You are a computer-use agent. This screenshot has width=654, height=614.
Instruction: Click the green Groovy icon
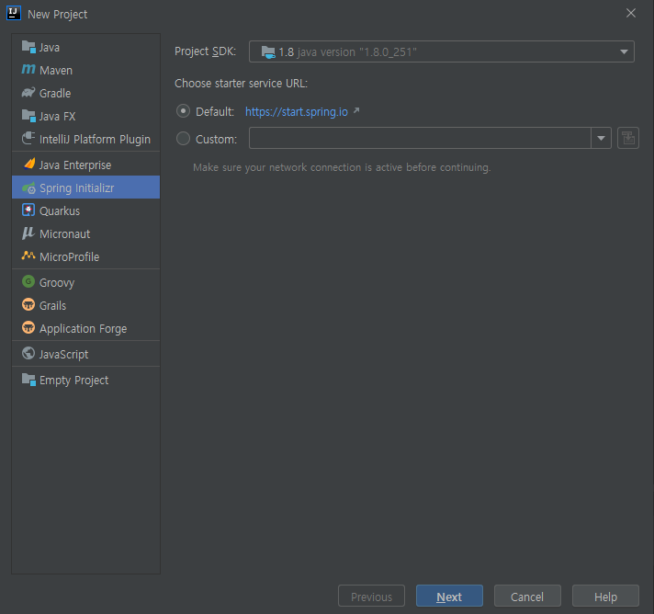click(28, 281)
